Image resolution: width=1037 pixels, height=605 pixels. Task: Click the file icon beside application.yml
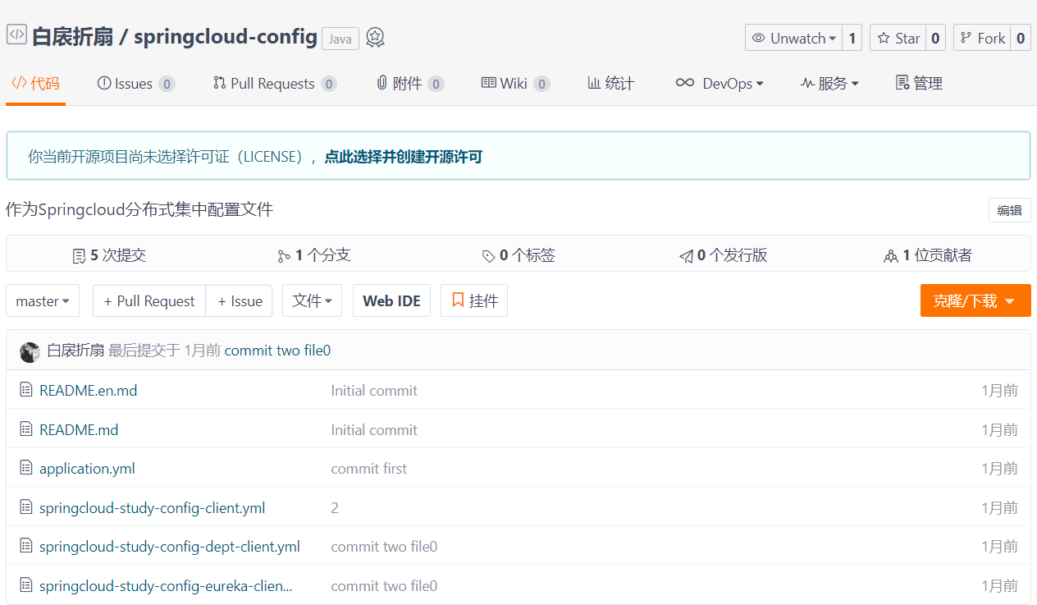pos(26,469)
